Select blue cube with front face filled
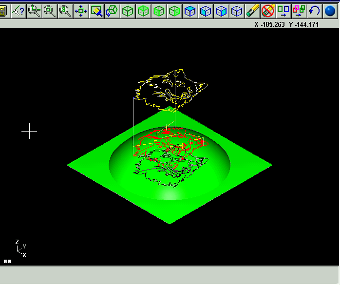340x285 pixels. coord(206,11)
